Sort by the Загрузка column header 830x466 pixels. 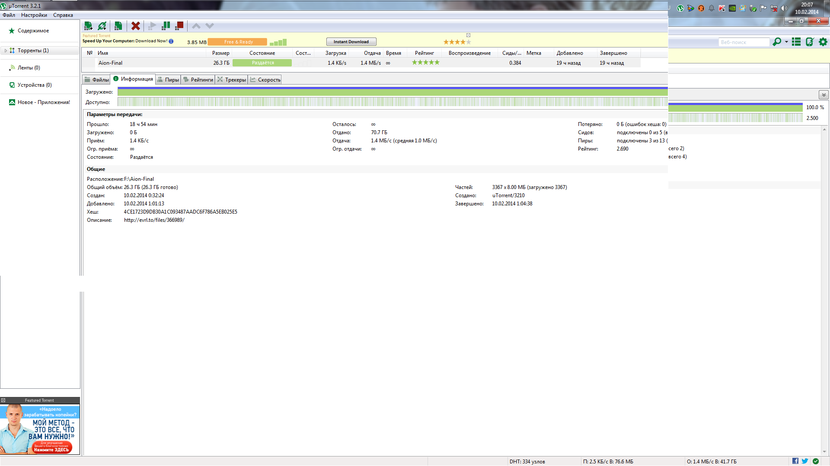pyautogui.click(x=332, y=53)
